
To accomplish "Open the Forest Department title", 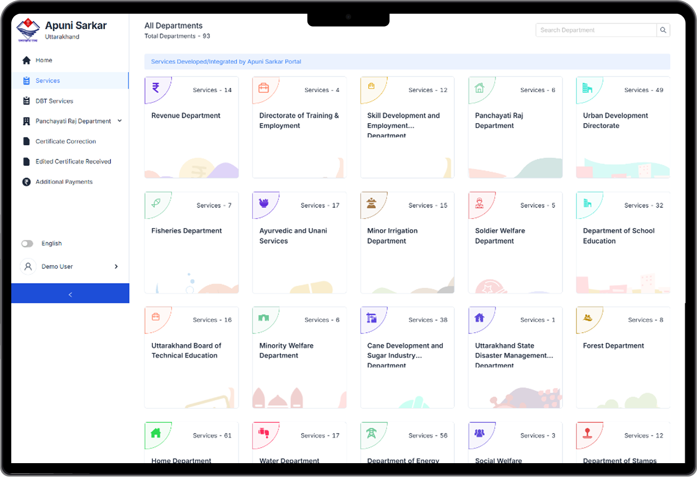I will 613,346.
